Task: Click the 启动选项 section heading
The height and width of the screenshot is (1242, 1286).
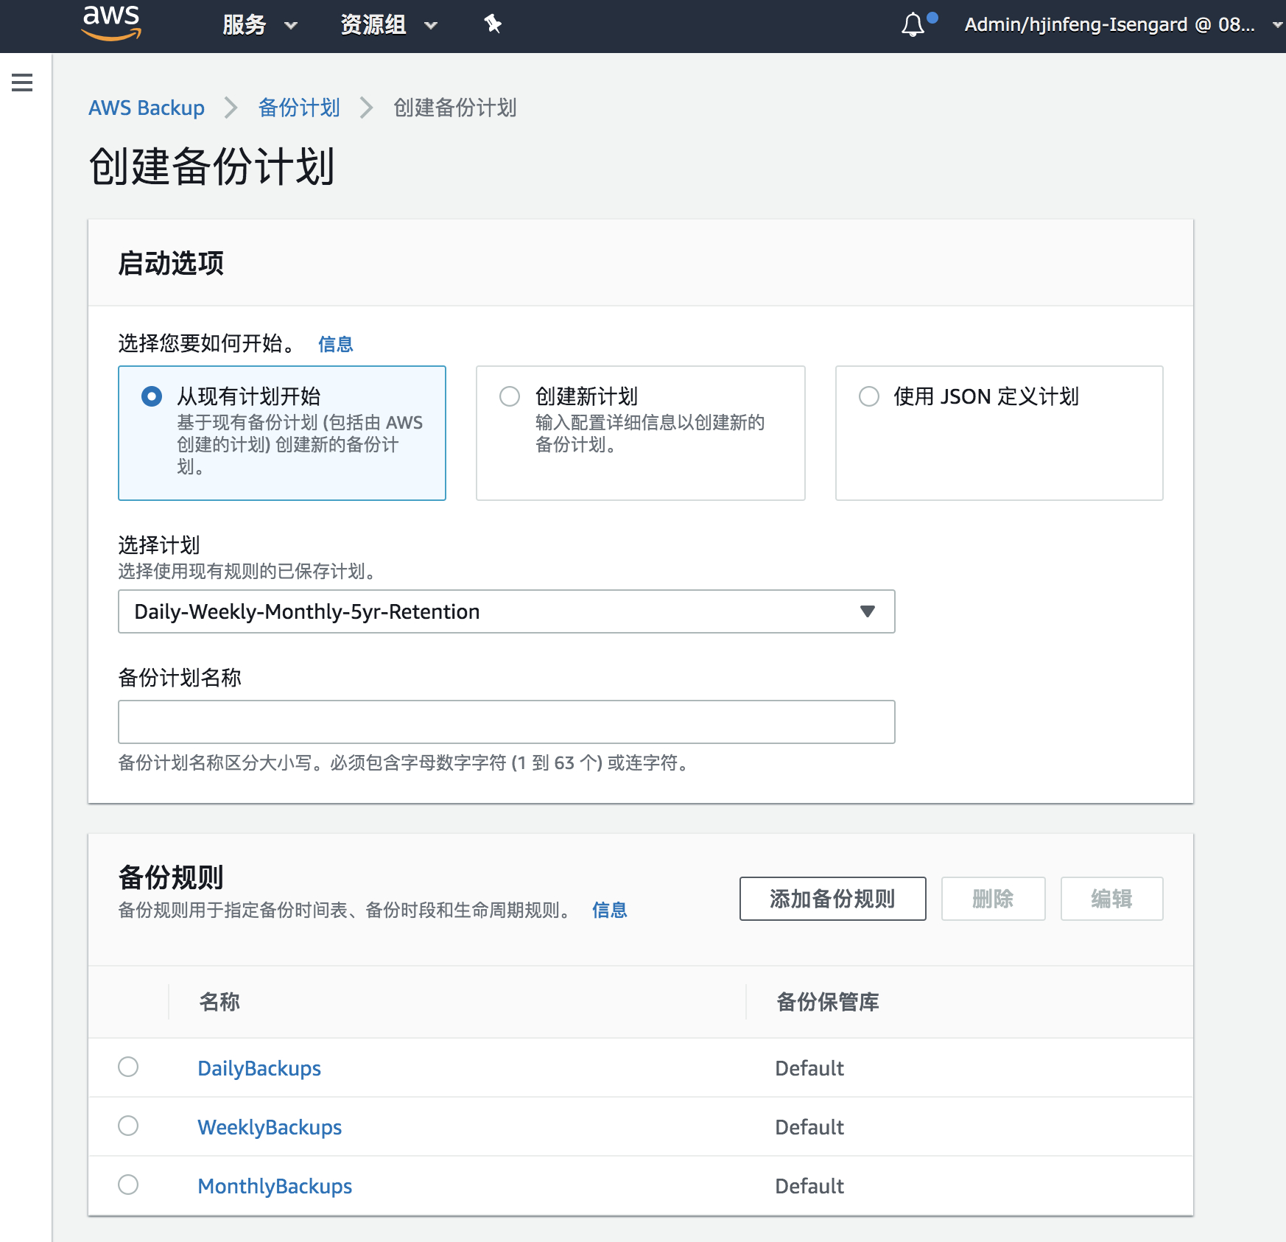Action: (171, 263)
